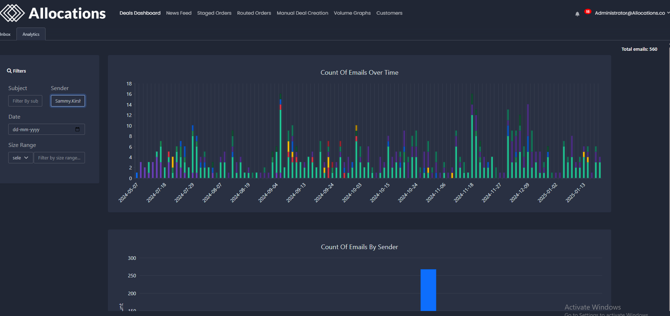Go to News Feed
This screenshot has height=316, width=670.
tap(179, 13)
